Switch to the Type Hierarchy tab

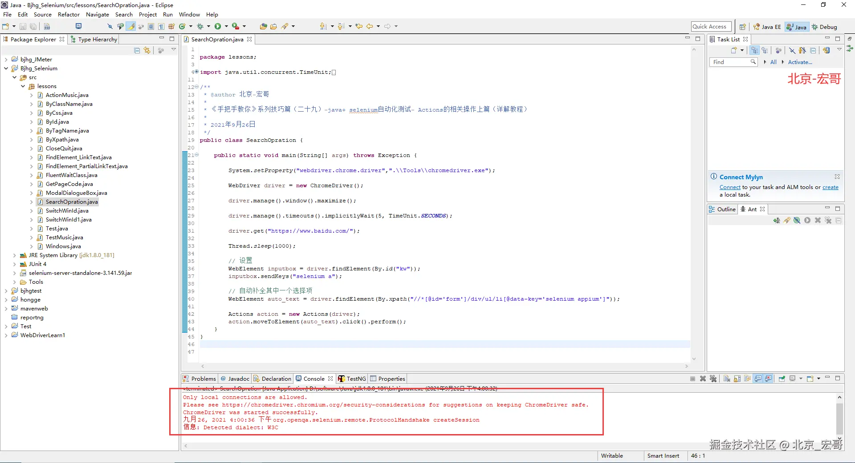[x=94, y=40]
